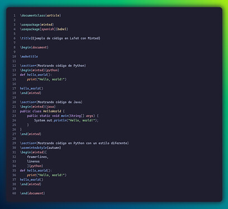Image resolution: width=228 pixels, height=209 pixels.
Task: Click the 'linenos' option text
Action: [34, 162]
